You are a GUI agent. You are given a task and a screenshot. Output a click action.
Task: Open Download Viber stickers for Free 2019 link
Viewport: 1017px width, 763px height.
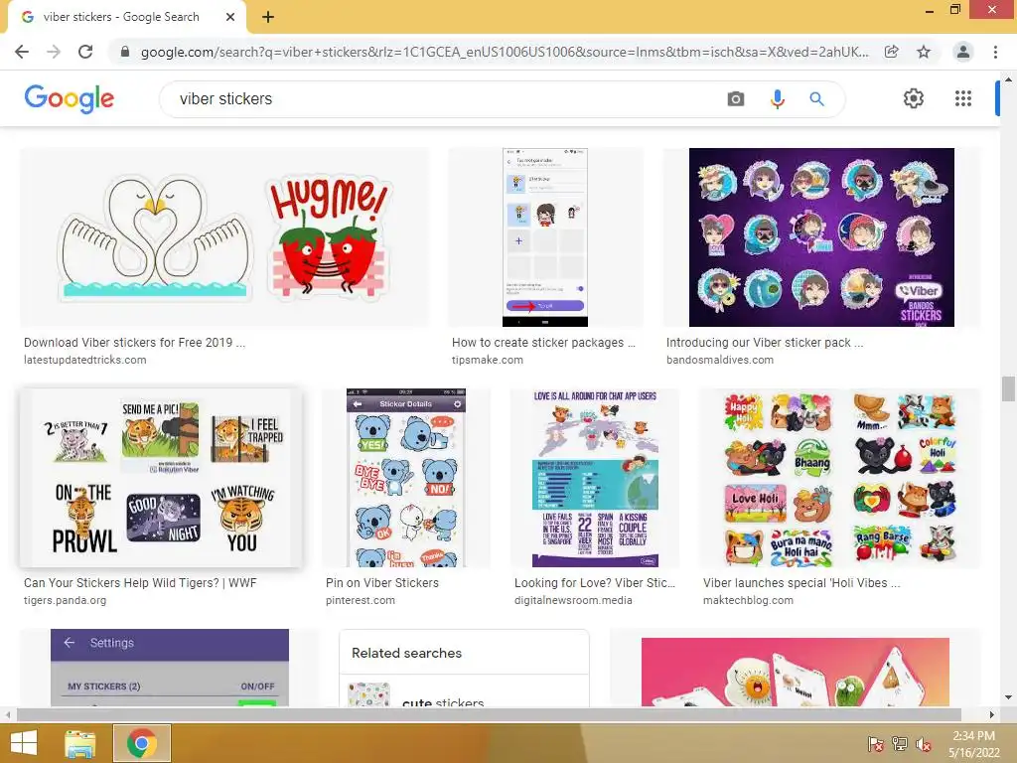click(x=134, y=343)
